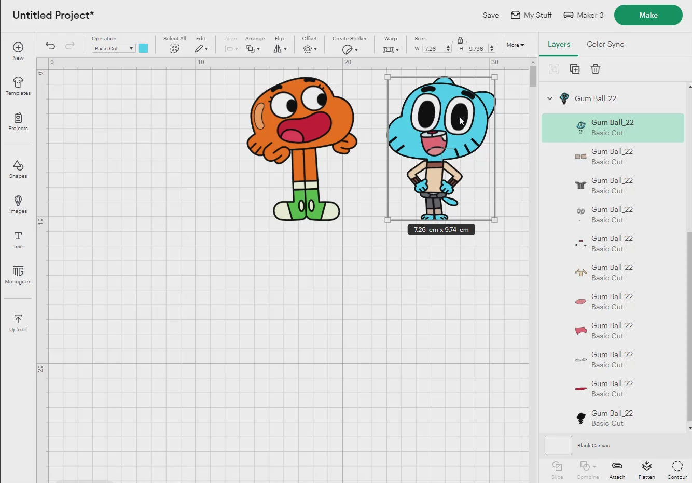Click the Duplicate layer icon

click(x=575, y=69)
